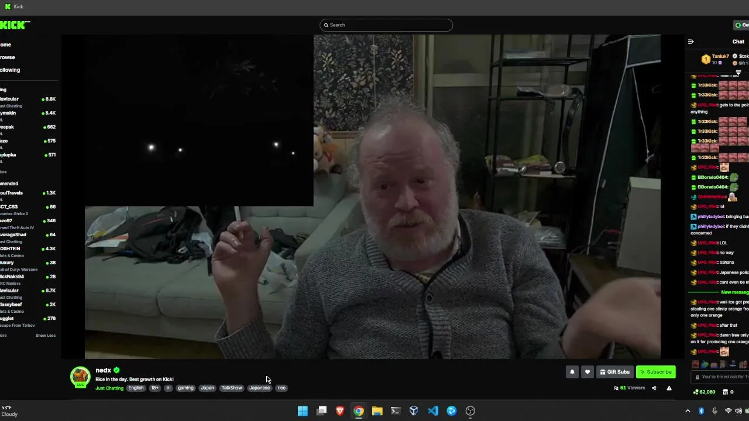
Task: Select the 18+ tag
Action: point(154,388)
